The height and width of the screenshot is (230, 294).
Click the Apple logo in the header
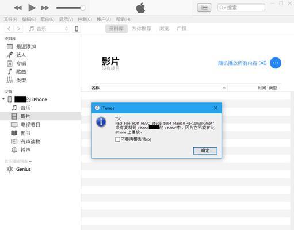click(x=140, y=8)
